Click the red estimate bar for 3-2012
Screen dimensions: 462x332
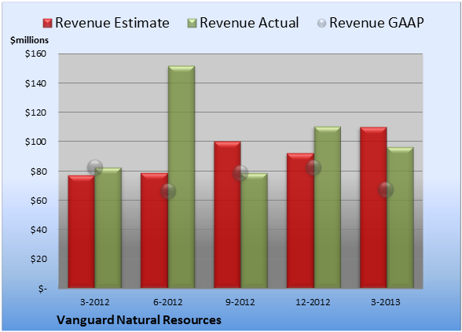pos(82,231)
